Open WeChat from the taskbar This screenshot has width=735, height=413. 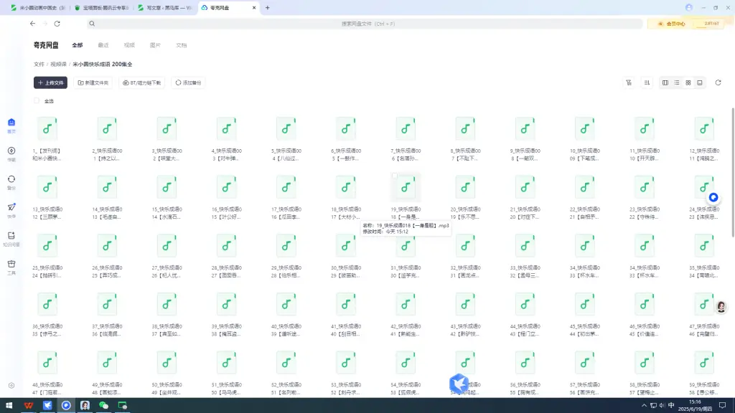[103, 406]
